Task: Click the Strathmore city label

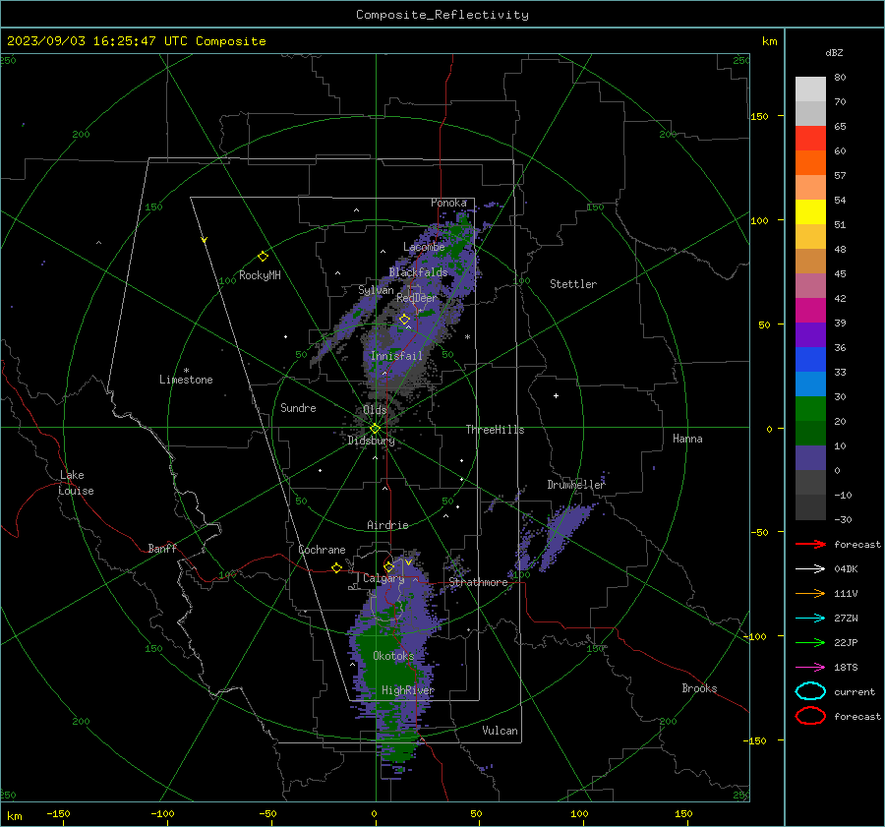Action: (478, 582)
